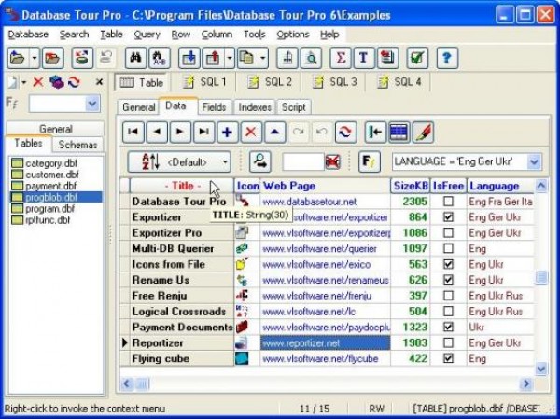
Task: Click the grid view toggle icon
Action: (x=399, y=133)
